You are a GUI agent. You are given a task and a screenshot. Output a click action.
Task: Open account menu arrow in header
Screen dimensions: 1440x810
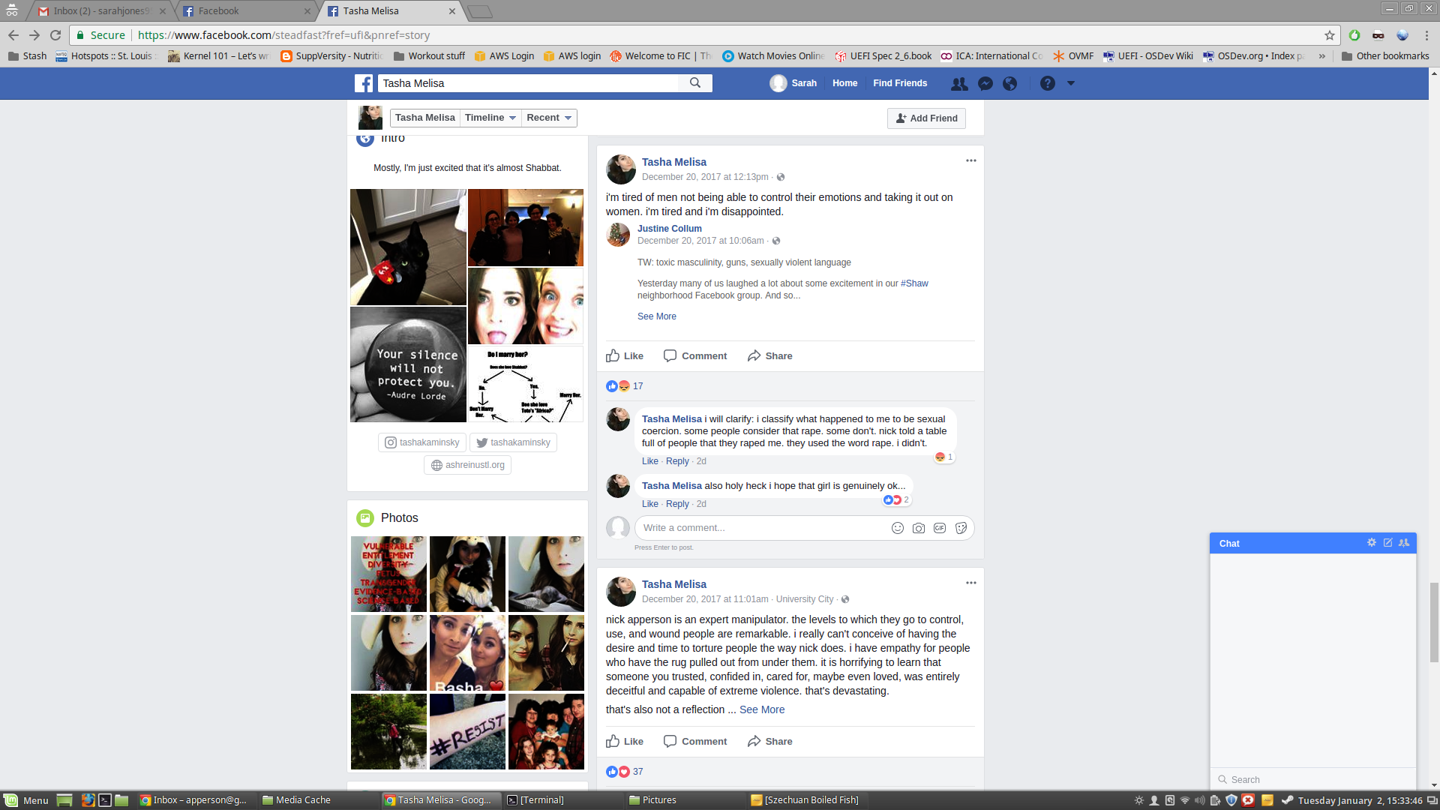(1071, 83)
